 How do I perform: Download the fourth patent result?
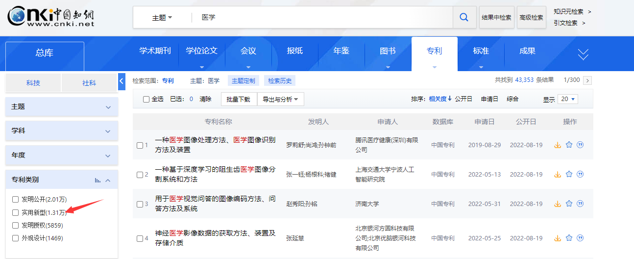[557, 238]
